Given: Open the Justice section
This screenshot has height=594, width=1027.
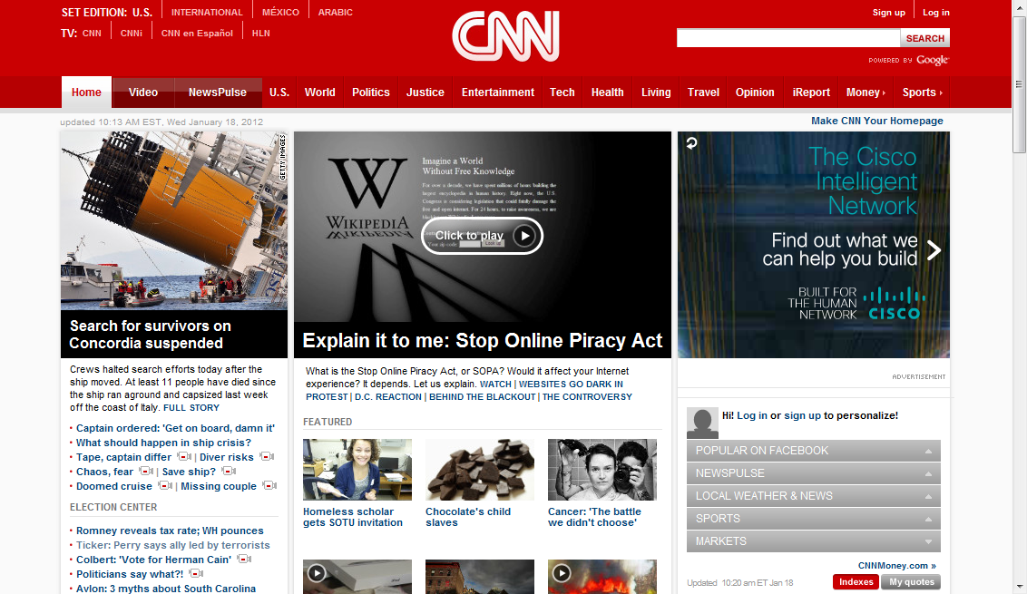Looking at the screenshot, I should (425, 93).
